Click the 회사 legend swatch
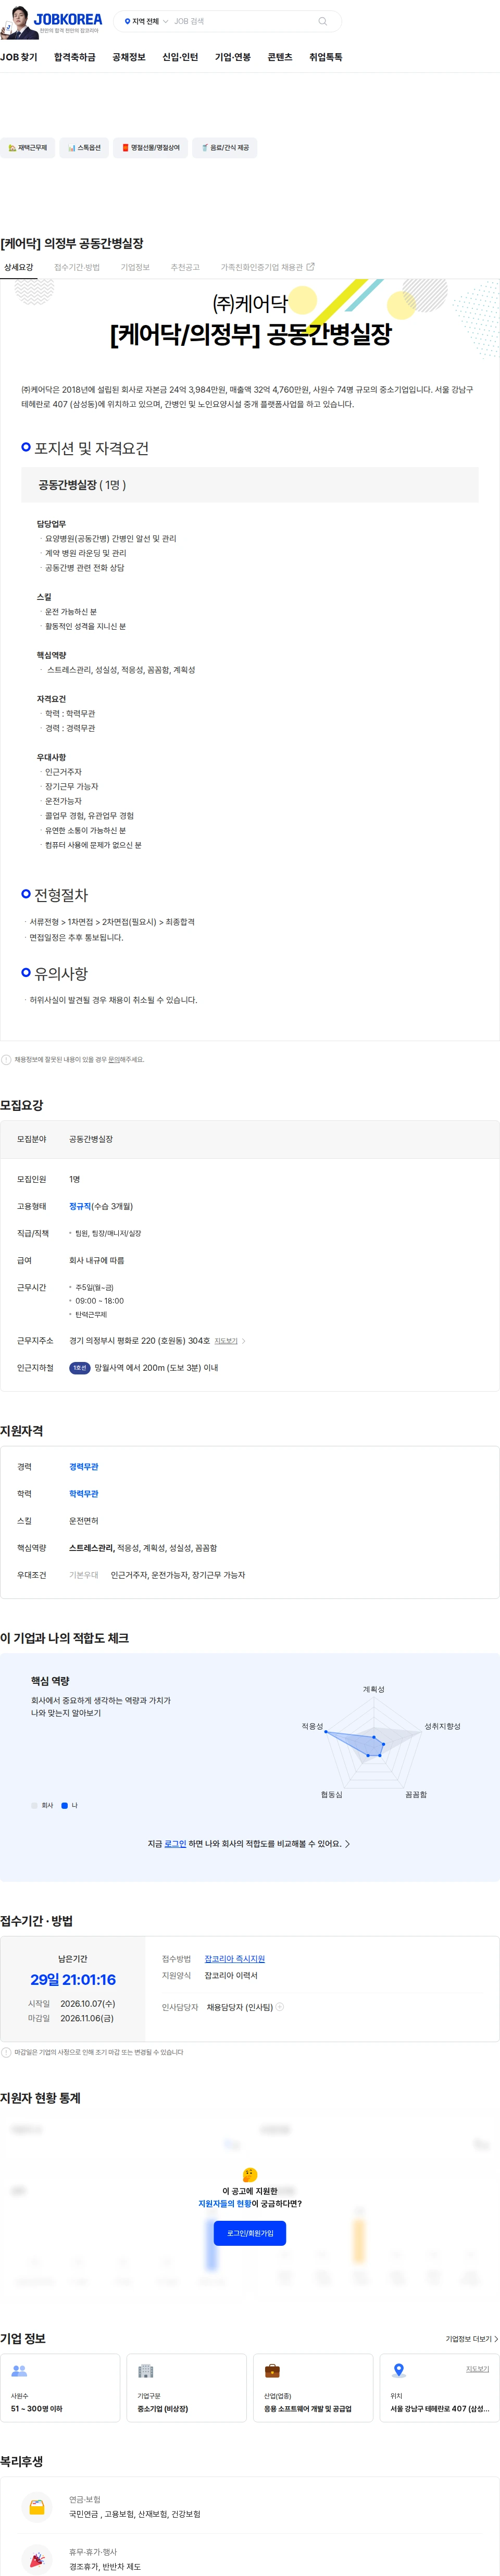The width and height of the screenshot is (500, 2576). click(34, 1805)
